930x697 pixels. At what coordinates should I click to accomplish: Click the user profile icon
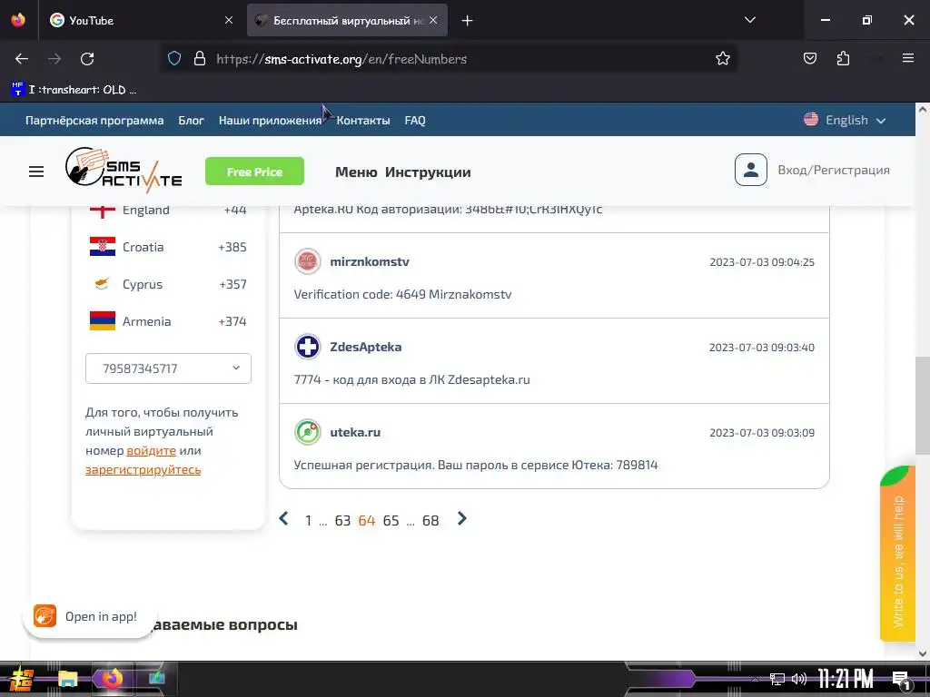pyautogui.click(x=751, y=170)
